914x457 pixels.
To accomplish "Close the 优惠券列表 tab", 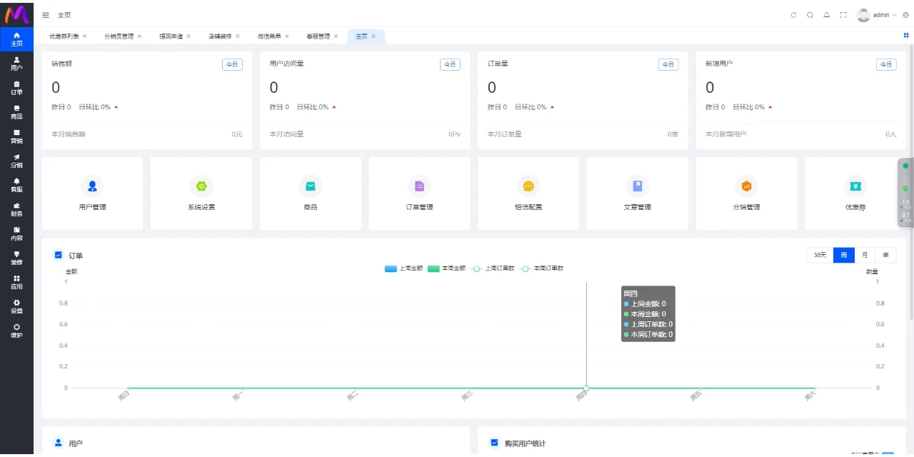I will [85, 36].
